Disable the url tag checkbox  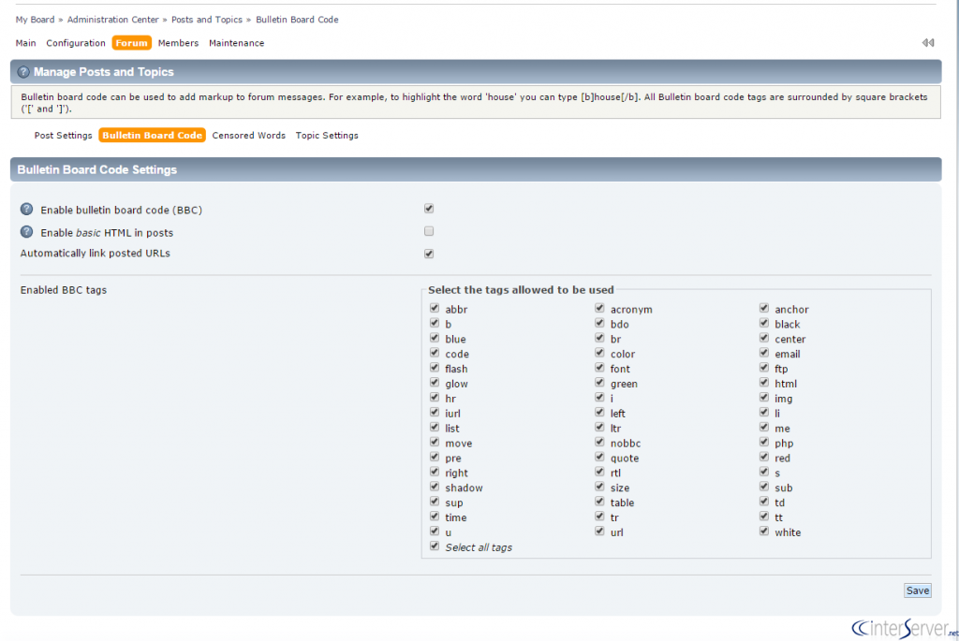tap(599, 531)
